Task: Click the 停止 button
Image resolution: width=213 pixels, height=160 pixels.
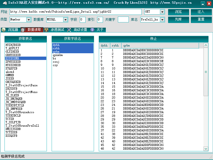Action: (x=154, y=39)
